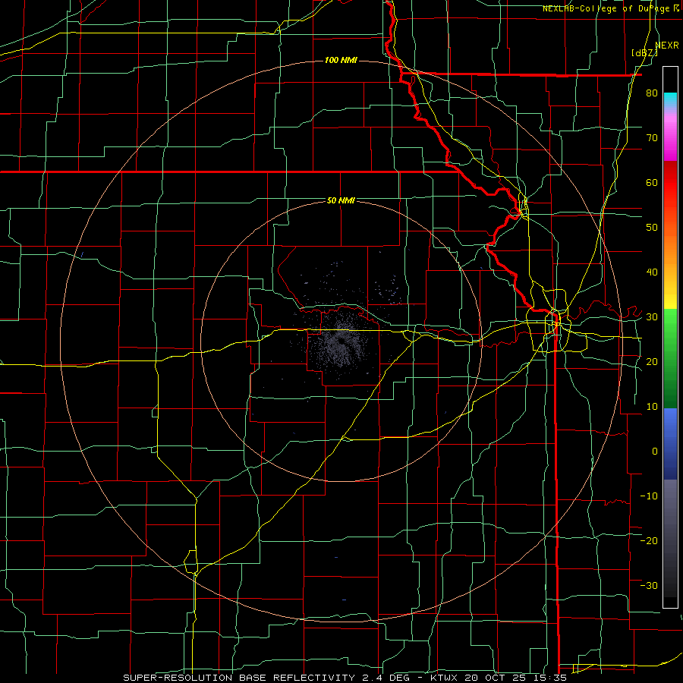
Task: Click the NEXLAB-College of DuPage watermark
Action: tap(610, 8)
